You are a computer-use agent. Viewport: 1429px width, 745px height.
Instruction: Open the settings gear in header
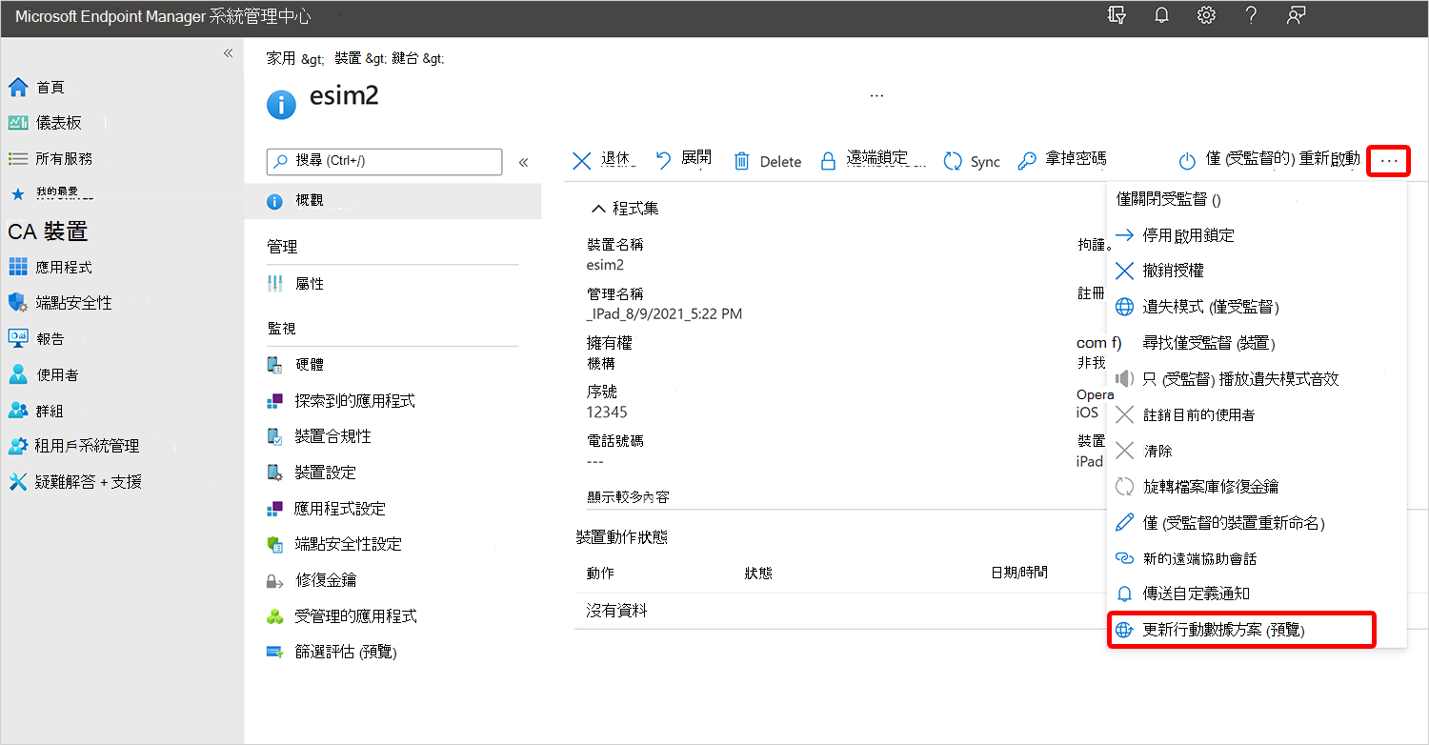point(1206,16)
